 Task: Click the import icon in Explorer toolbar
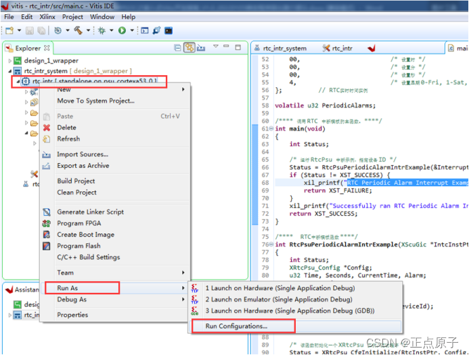click(x=201, y=48)
